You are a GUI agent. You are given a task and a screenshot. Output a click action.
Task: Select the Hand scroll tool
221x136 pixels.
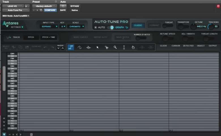click(x=133, y=48)
